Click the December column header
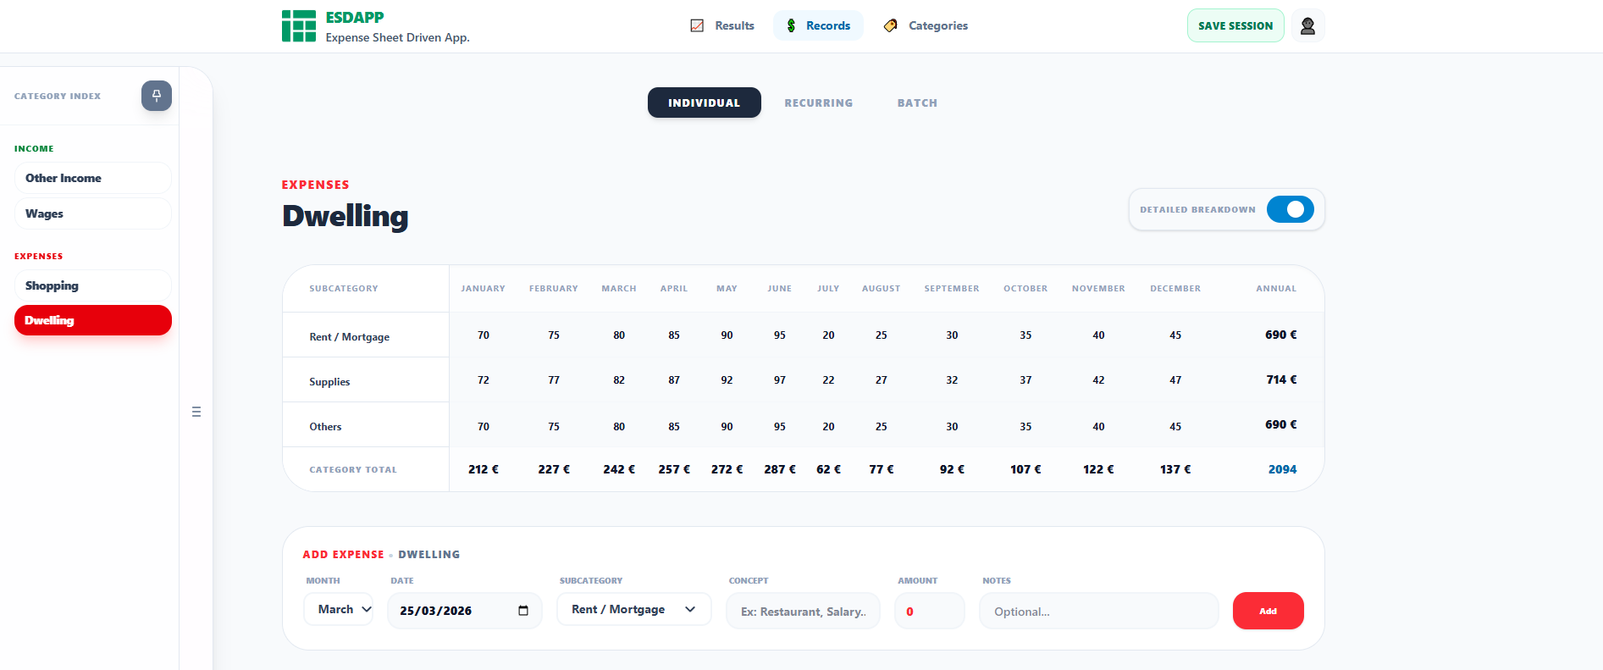The image size is (1603, 670). click(x=1175, y=289)
